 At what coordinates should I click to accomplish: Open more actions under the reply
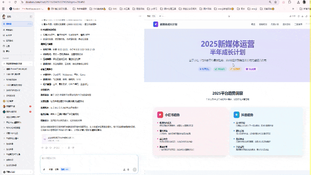pyautogui.click(x=63, y=148)
